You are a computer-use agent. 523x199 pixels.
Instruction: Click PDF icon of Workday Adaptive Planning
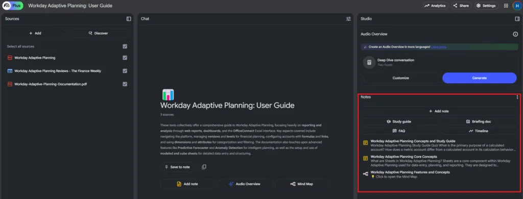[x=10, y=58]
